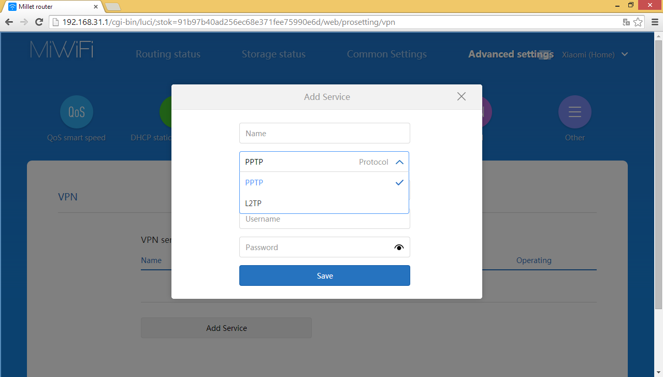The image size is (663, 377).
Task: Collapse the Protocol dropdown
Action: [x=399, y=162]
